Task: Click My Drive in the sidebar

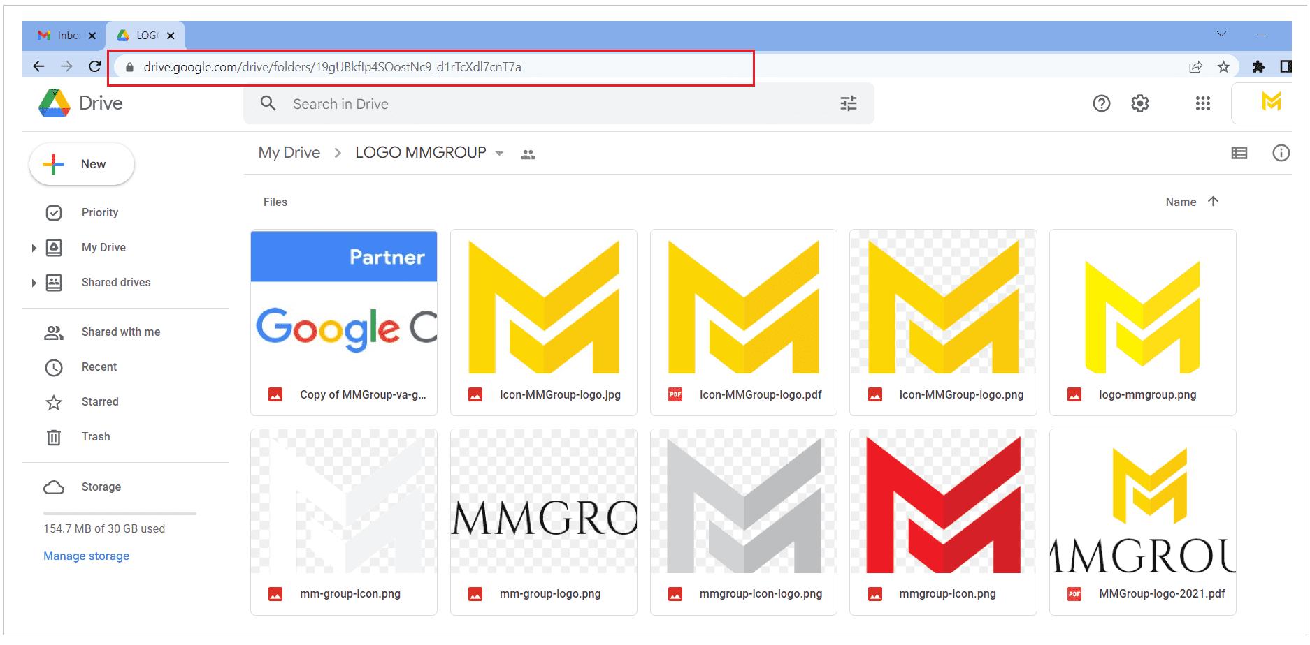Action: coord(103,247)
